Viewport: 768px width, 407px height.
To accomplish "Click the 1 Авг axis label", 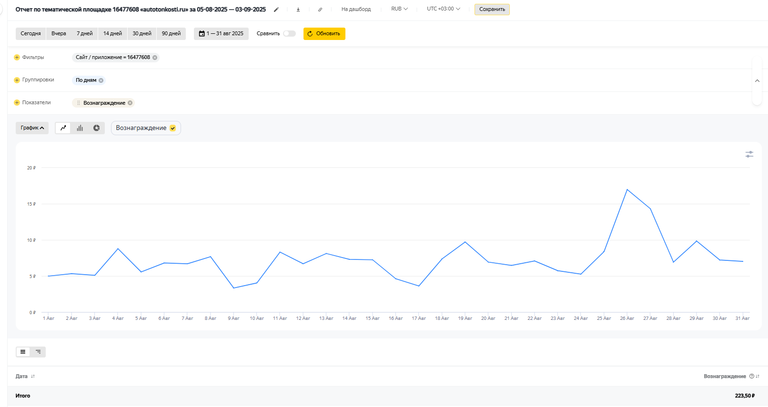I will click(49, 318).
